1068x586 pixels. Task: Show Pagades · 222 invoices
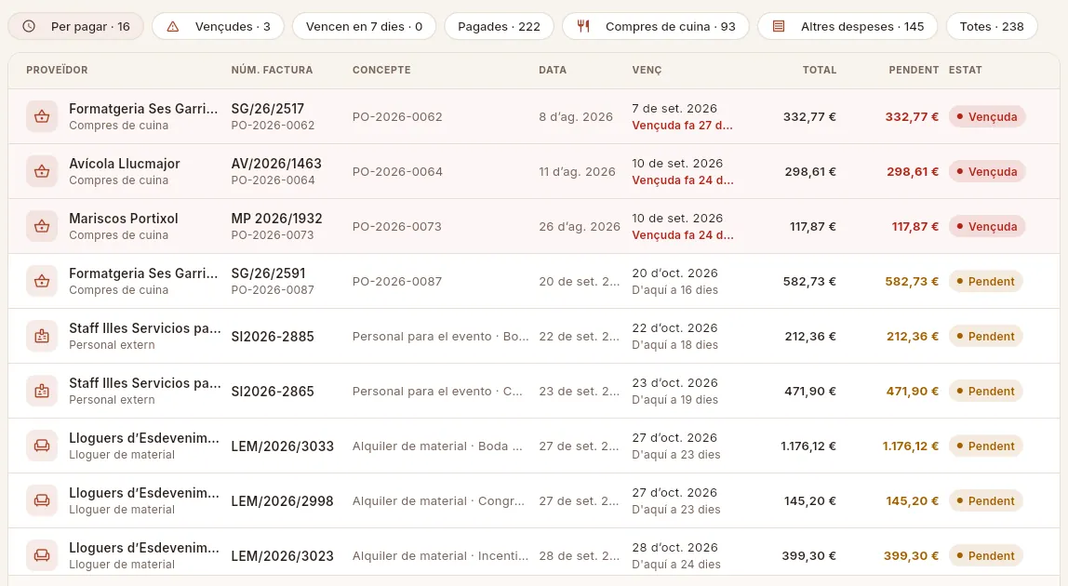pyautogui.click(x=499, y=27)
